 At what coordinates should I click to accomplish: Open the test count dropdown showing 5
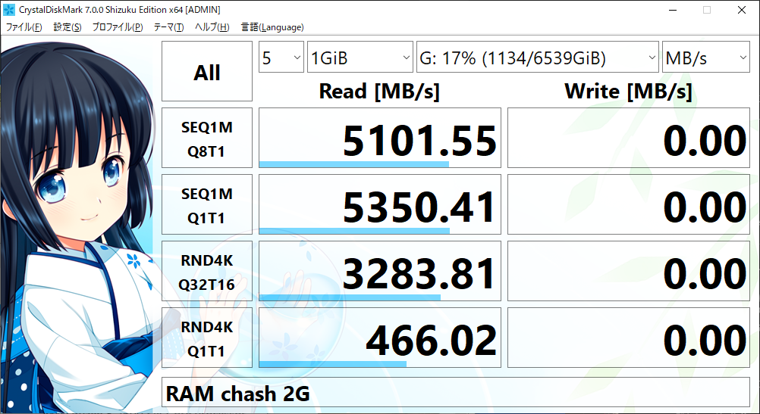click(x=281, y=57)
